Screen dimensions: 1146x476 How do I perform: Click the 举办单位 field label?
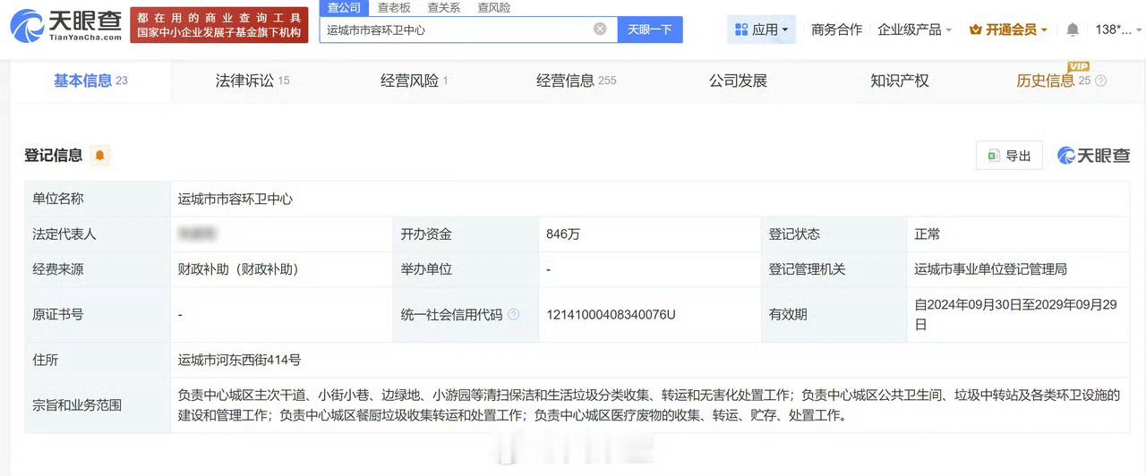(426, 269)
